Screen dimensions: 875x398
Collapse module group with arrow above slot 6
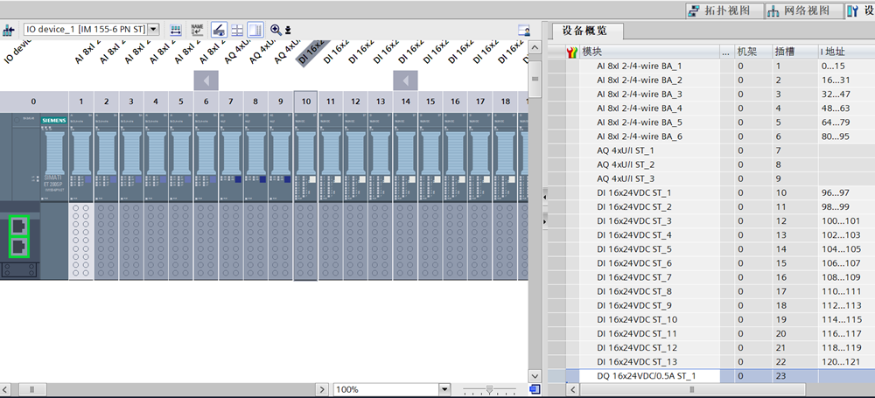click(x=206, y=80)
